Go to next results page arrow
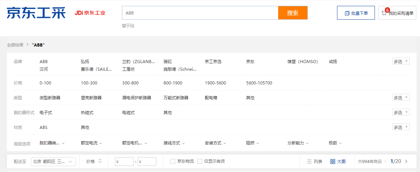The image size is (420, 172). (x=406, y=161)
